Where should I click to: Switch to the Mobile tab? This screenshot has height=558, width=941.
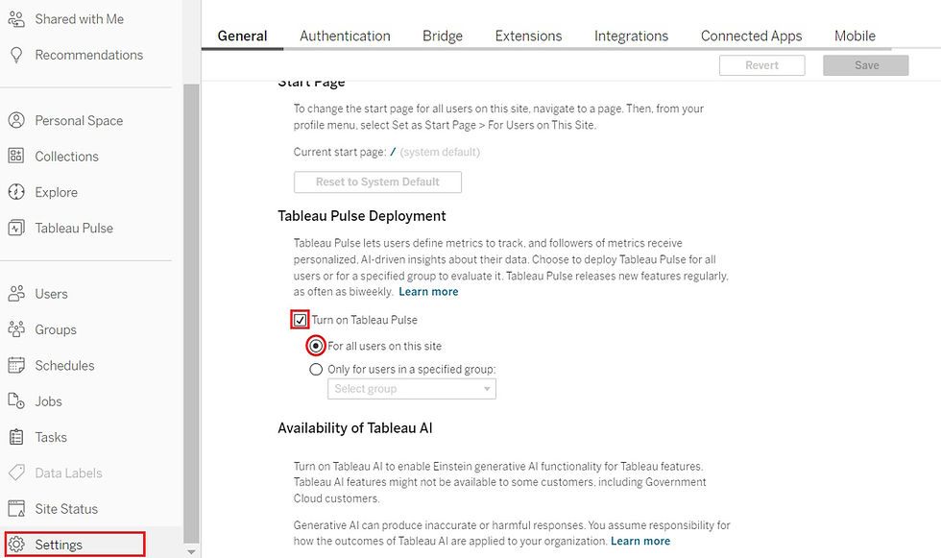click(x=856, y=36)
